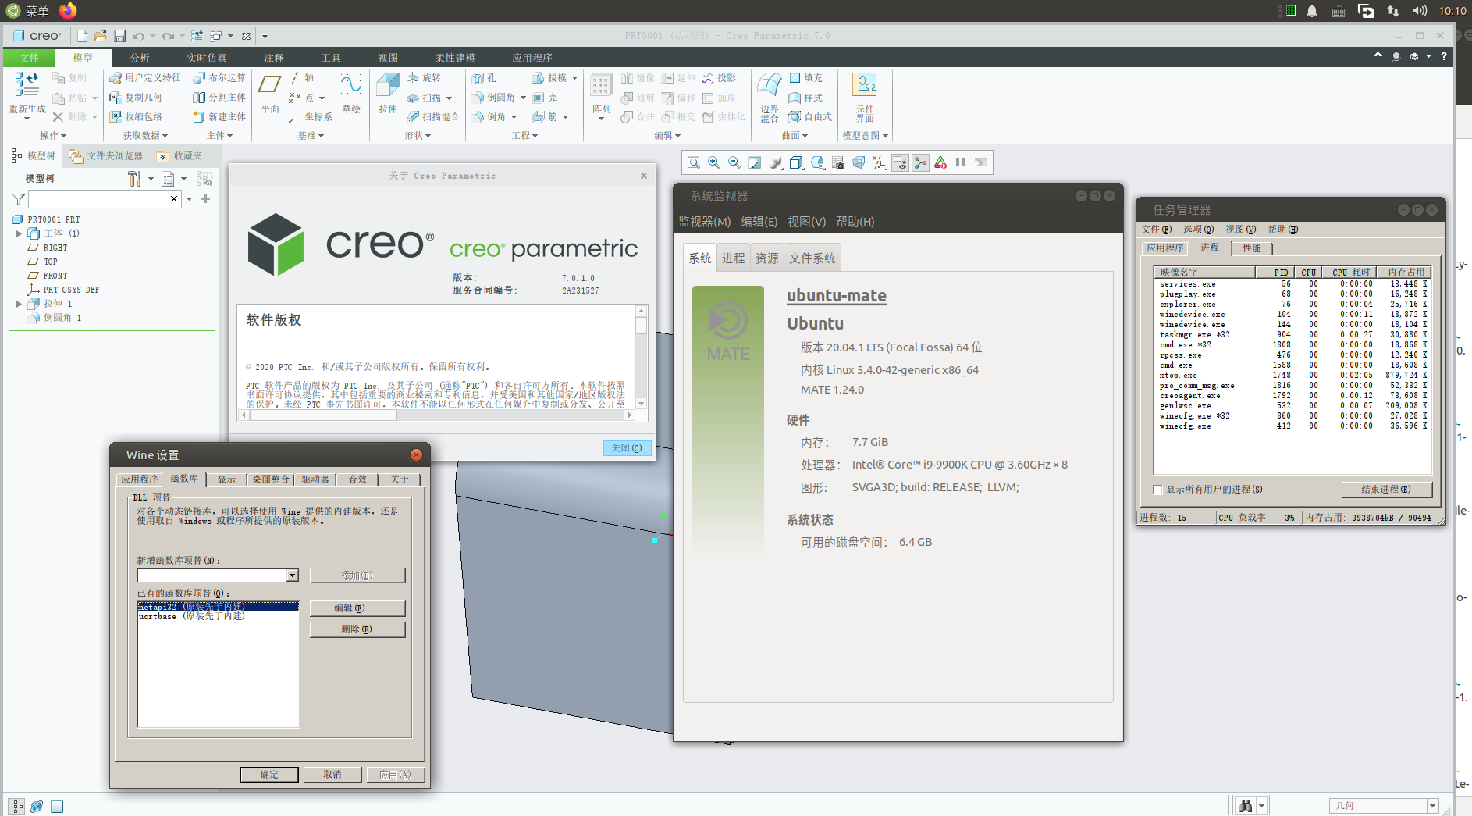
Task: Click the model tree settings hammer icon
Action: (134, 179)
